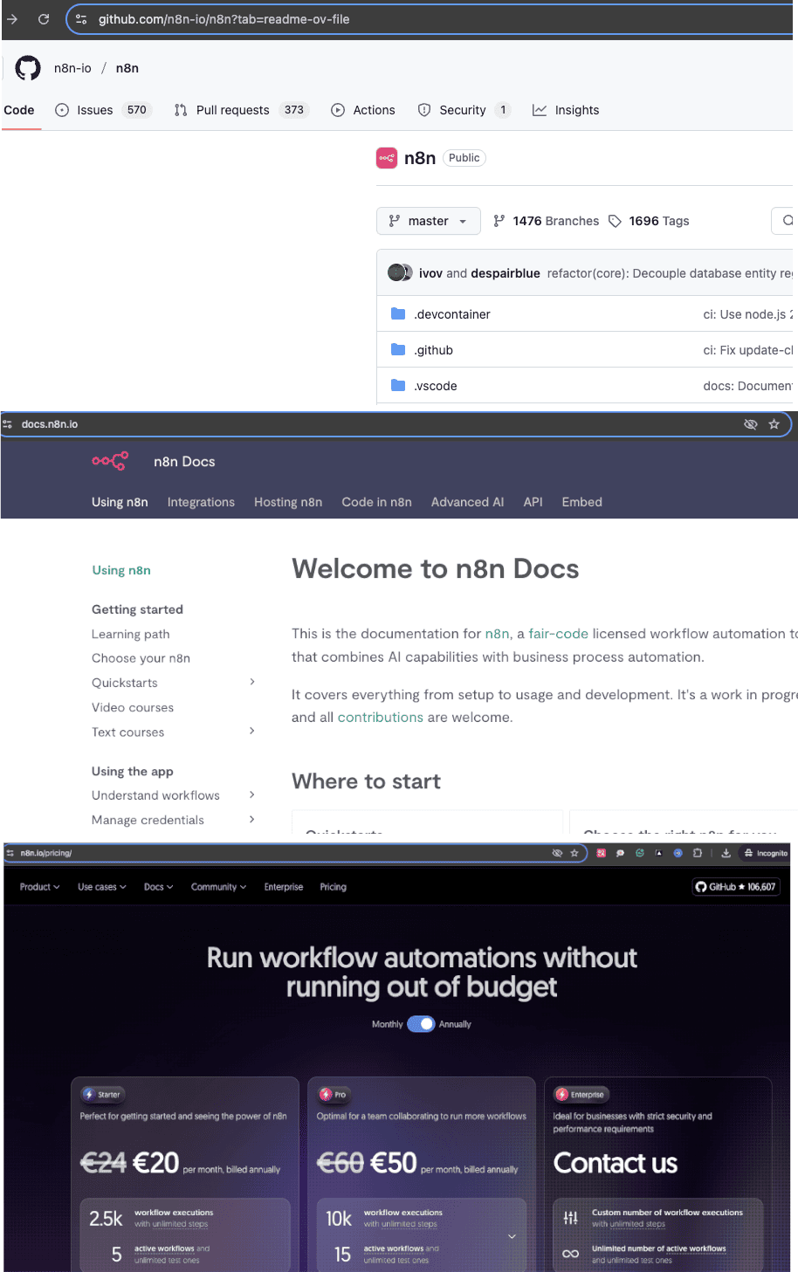Click the green circular extension icon

[x=639, y=853]
